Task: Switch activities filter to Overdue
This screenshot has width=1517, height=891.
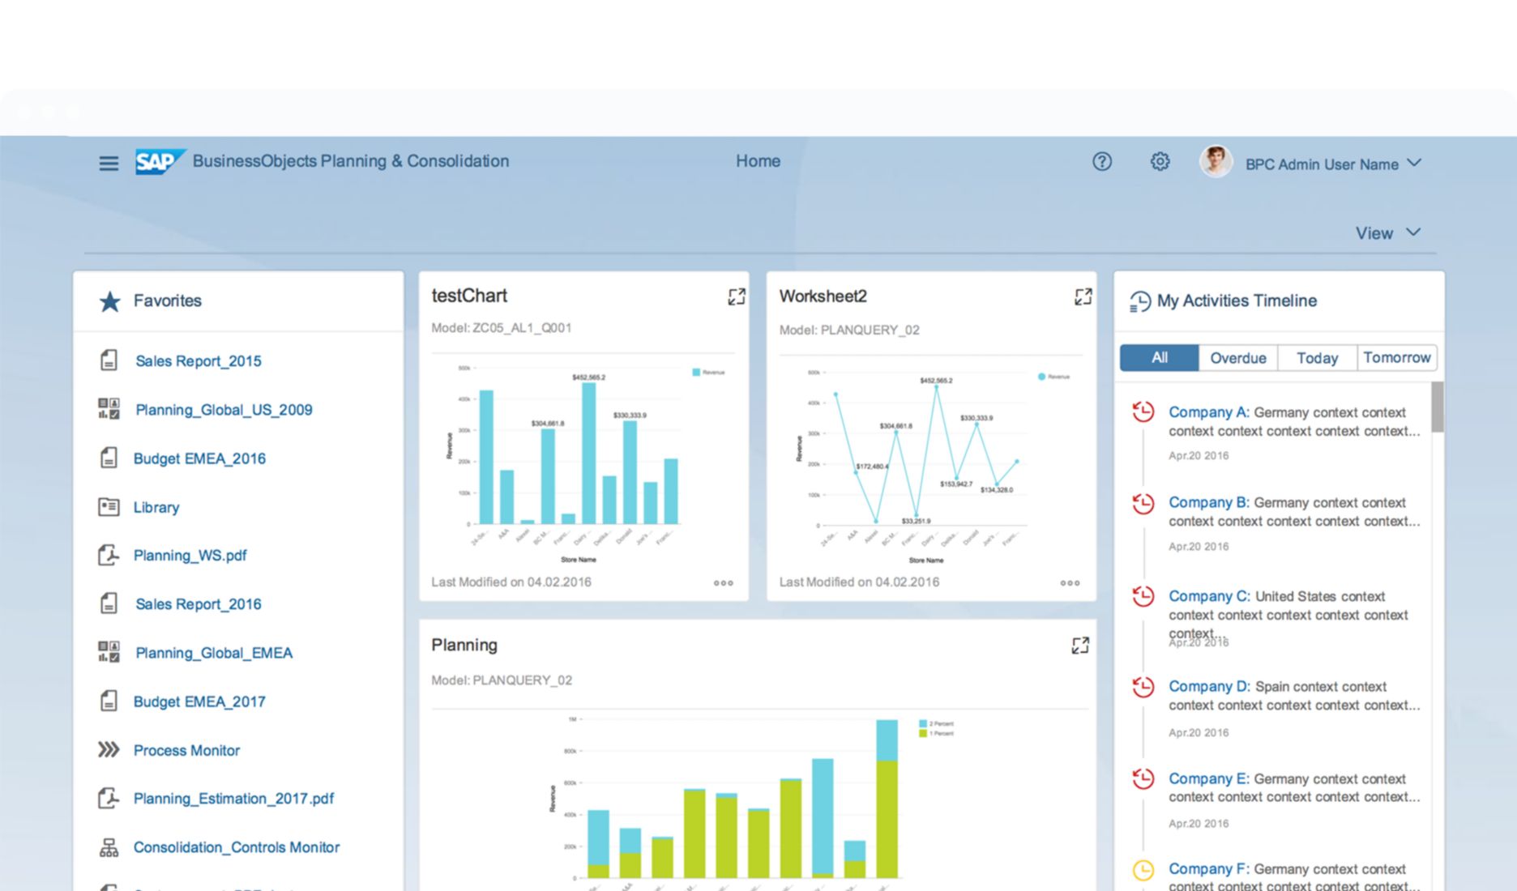Action: pyautogui.click(x=1237, y=357)
